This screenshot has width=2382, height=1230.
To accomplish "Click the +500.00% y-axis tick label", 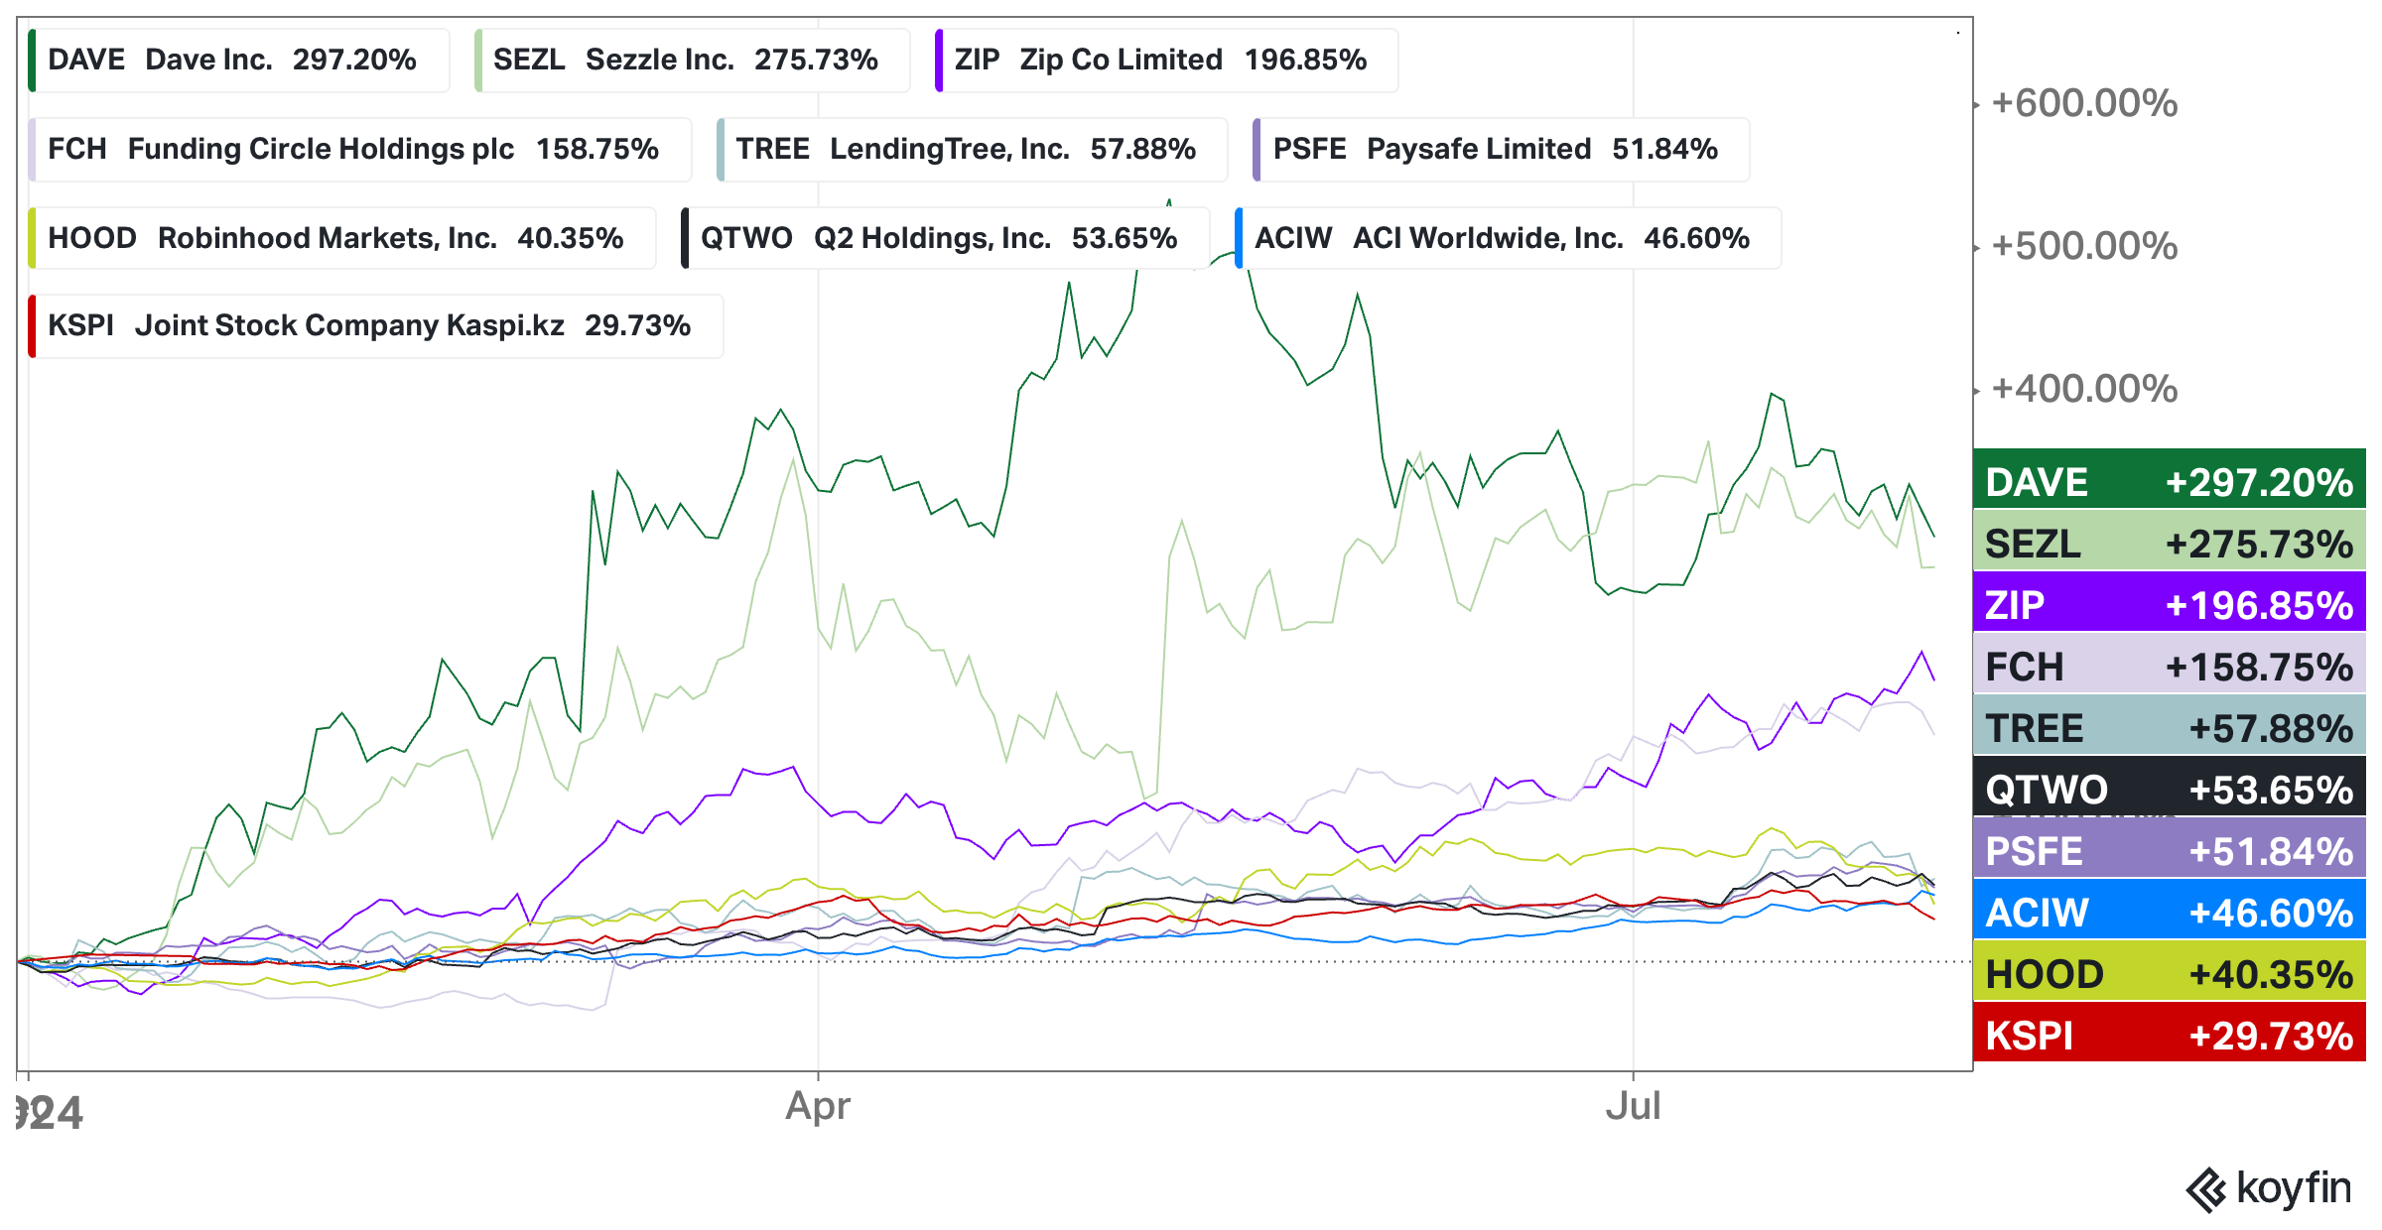I will point(2084,246).
